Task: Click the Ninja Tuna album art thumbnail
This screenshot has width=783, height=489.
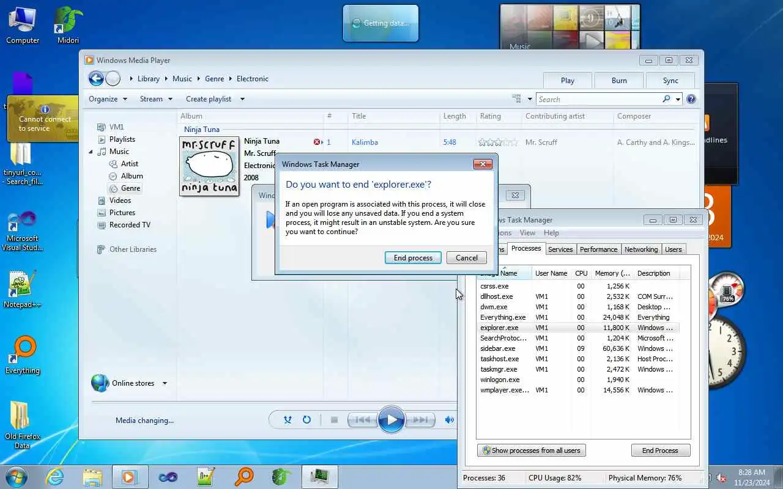Action: (209, 166)
